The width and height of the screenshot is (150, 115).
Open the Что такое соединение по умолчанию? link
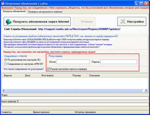point(24,69)
